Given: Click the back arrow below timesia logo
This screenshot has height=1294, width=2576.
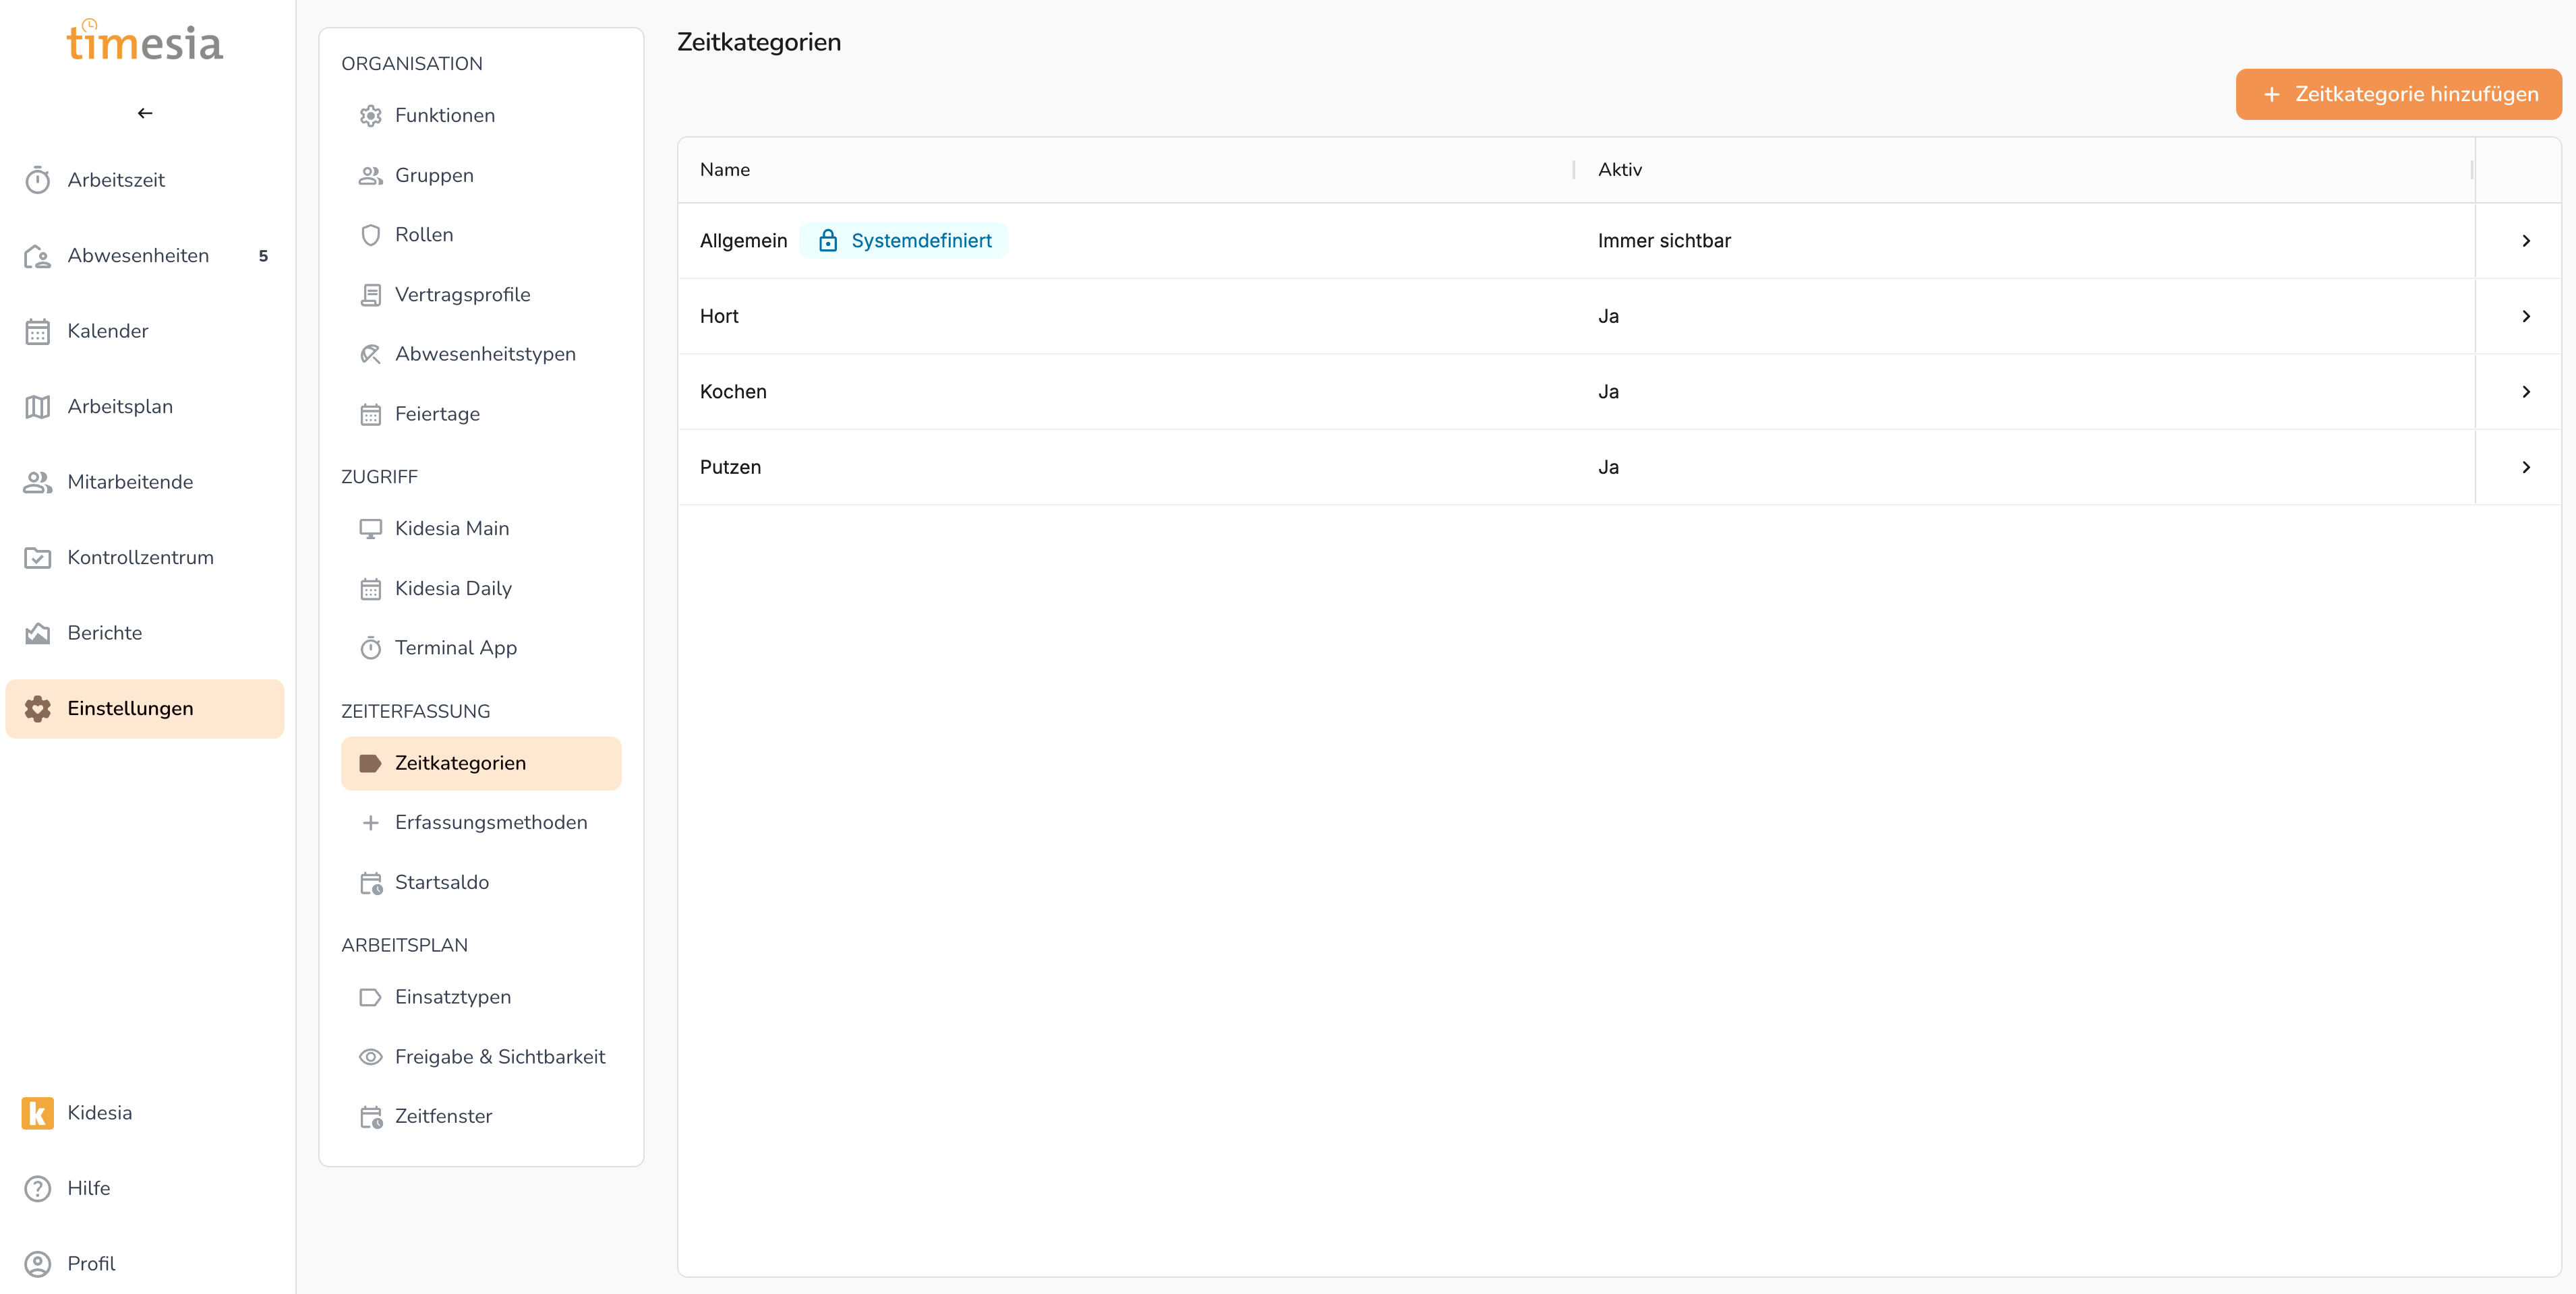Looking at the screenshot, I should pos(145,113).
